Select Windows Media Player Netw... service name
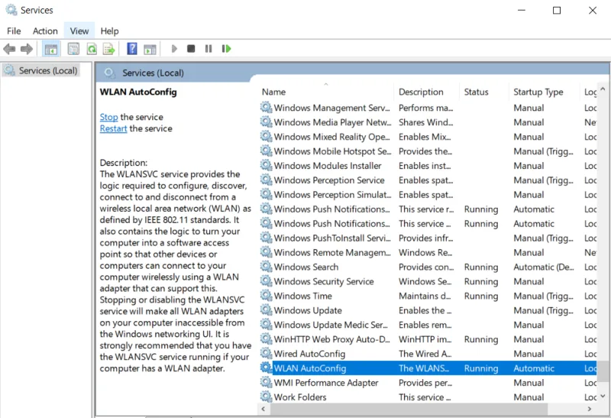This screenshot has width=611, height=418. [x=332, y=122]
